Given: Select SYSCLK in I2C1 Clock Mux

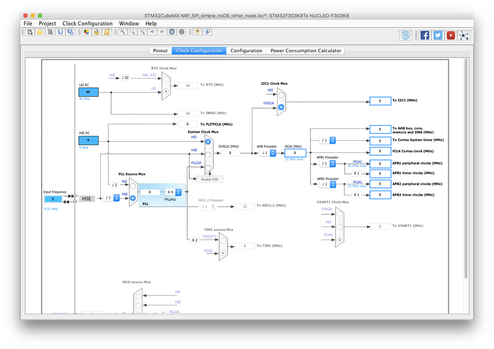Looking at the screenshot, I should (281, 107).
